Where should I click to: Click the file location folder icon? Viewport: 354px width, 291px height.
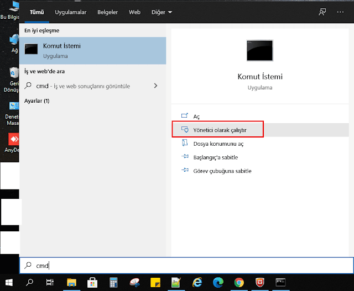click(185, 142)
